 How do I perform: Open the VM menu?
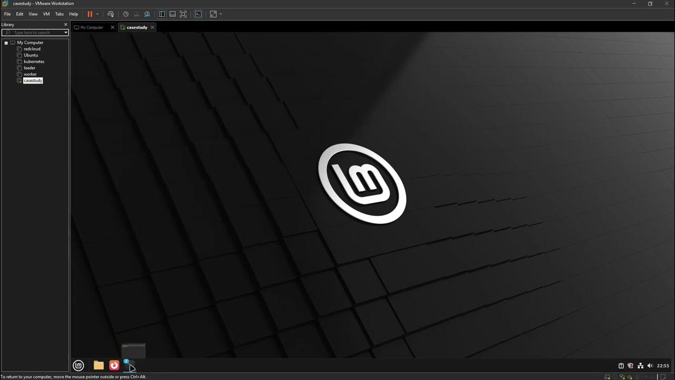coord(46,14)
